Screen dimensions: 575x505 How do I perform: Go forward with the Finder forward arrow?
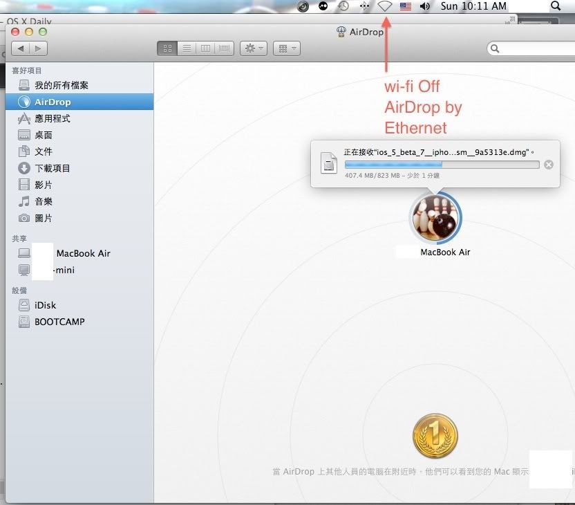(38, 48)
